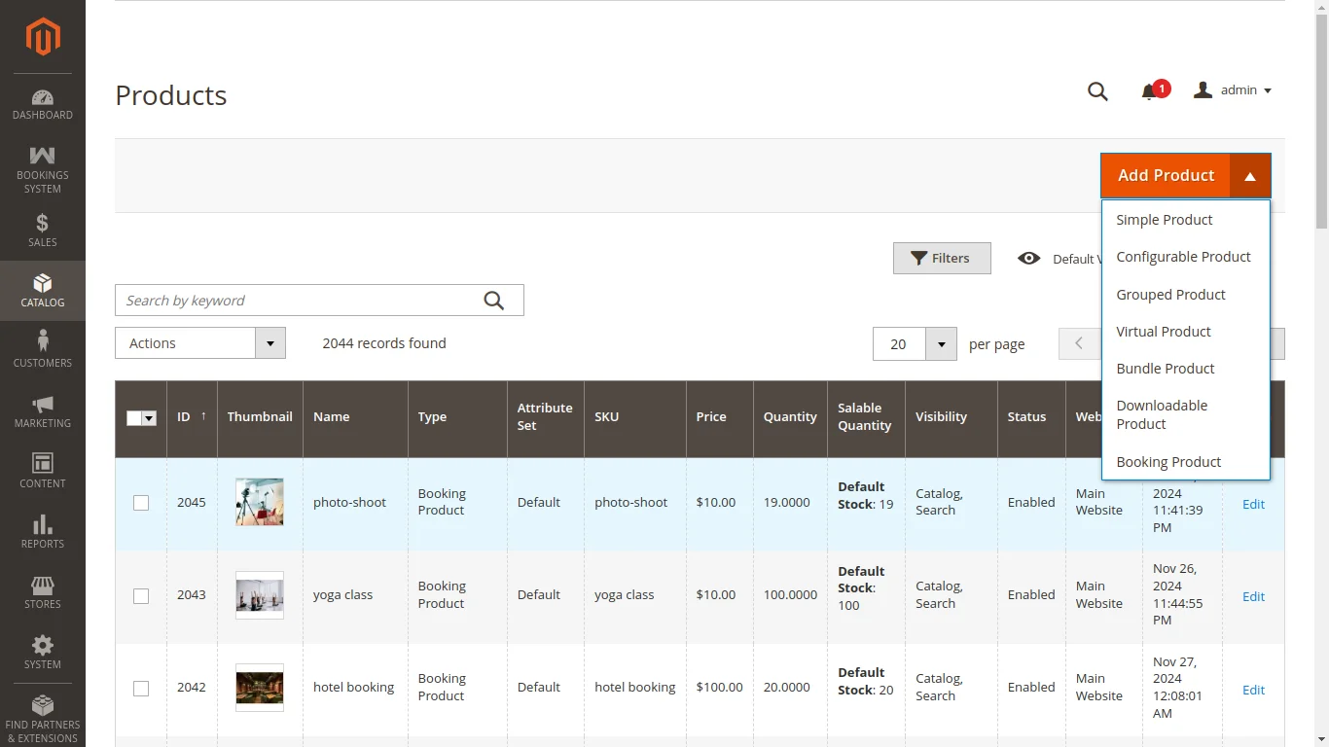
Task: Click the photo-shoot product thumbnail
Action: (259, 502)
